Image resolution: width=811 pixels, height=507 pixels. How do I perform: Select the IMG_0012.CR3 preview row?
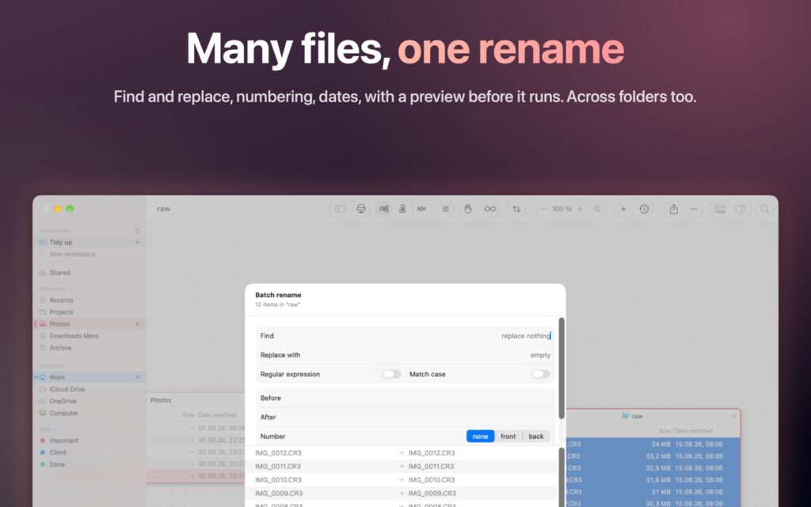402,452
